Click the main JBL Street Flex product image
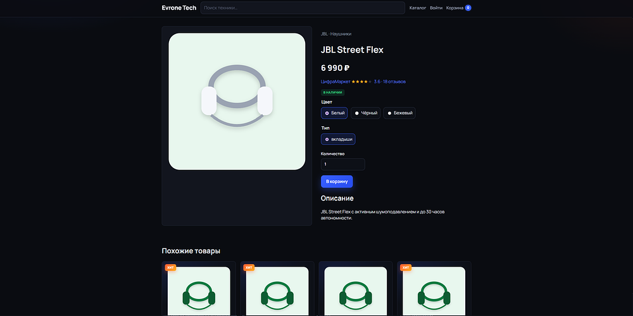The image size is (633, 316). (237, 102)
